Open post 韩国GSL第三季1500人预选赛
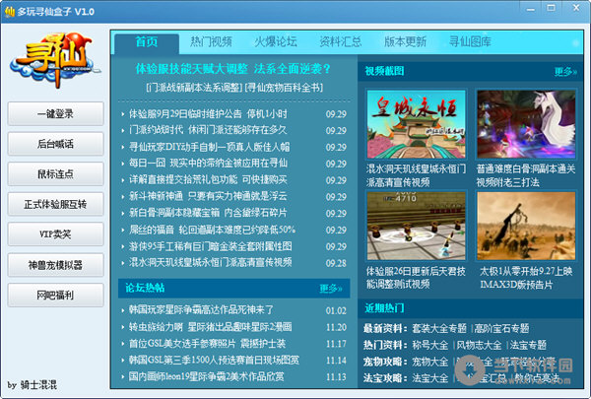This screenshot has width=591, height=399. point(214,361)
